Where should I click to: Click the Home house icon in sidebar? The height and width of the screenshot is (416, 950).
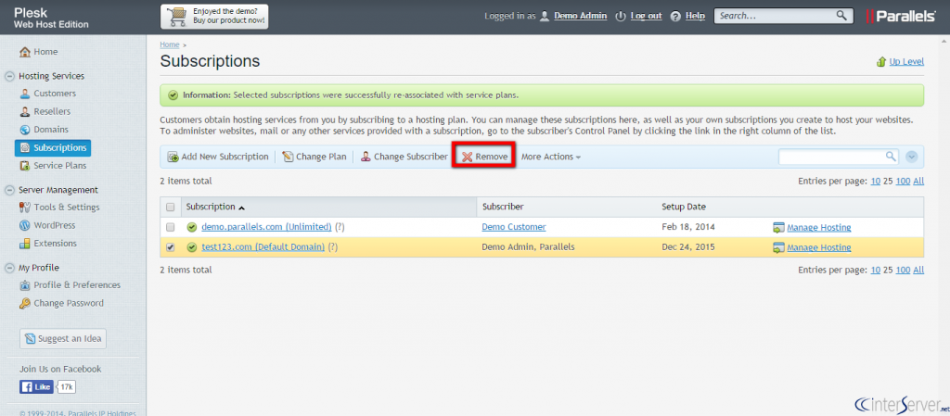(x=25, y=52)
